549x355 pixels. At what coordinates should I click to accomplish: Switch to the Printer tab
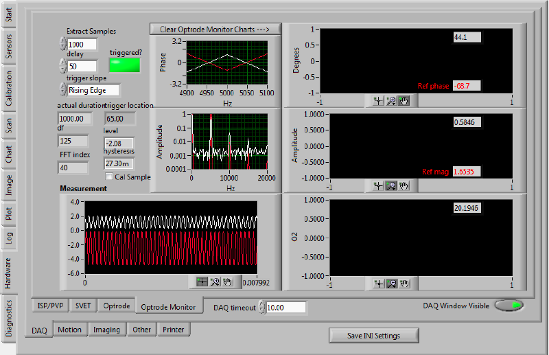[x=174, y=330]
